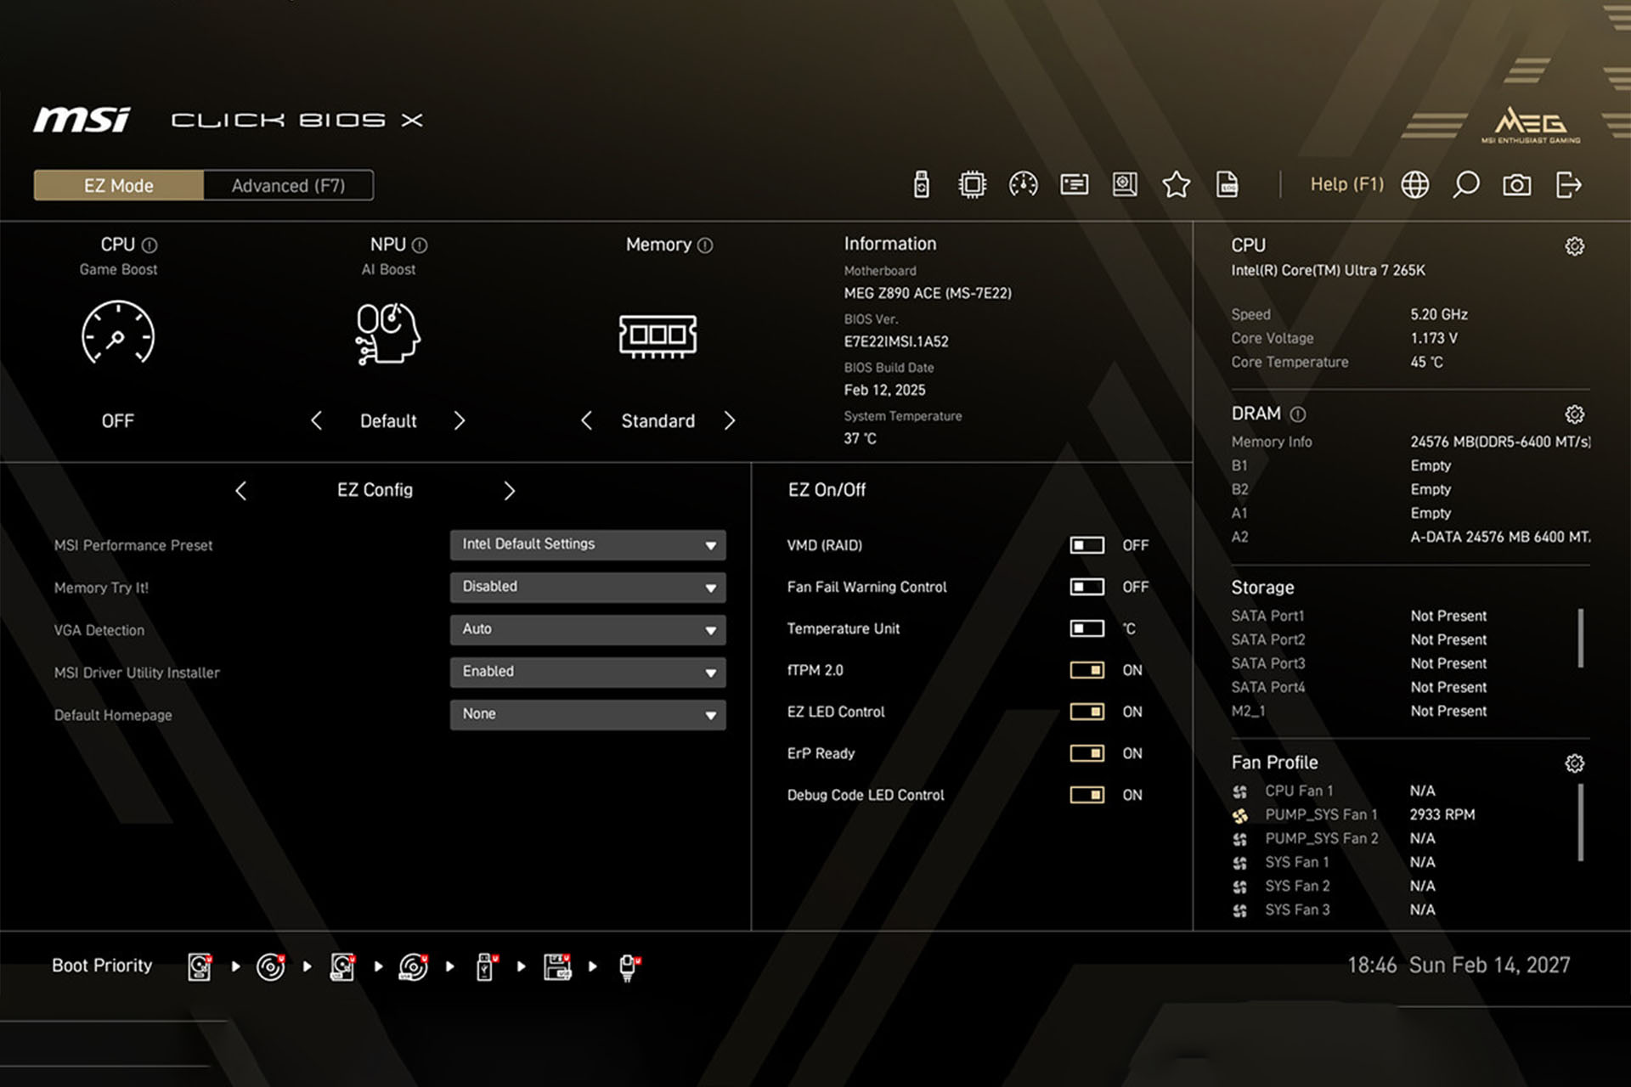Click the next arrow beside EZ Config
Screen dimensions: 1631x1087
[x=509, y=491]
